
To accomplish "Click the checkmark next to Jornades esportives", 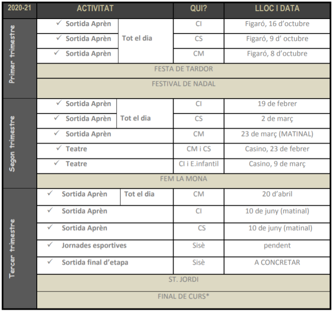I will click(x=50, y=244).
